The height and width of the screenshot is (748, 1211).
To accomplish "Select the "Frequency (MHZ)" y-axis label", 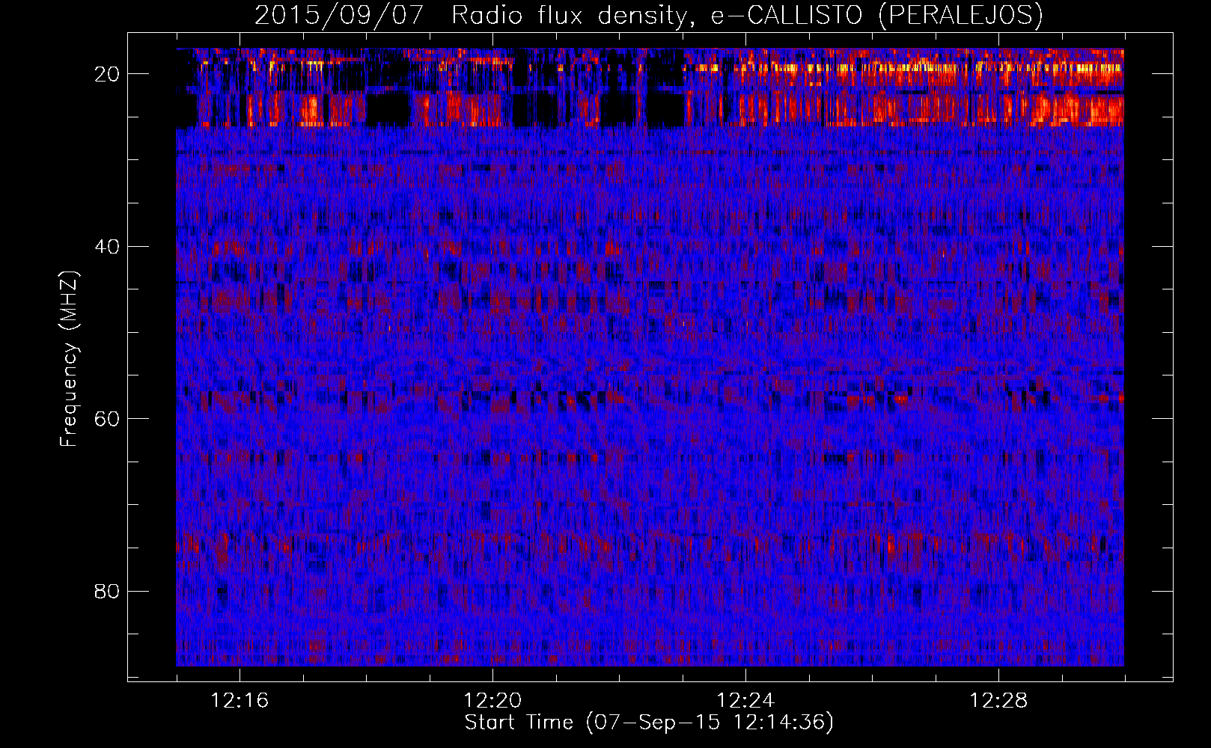I will click(69, 359).
